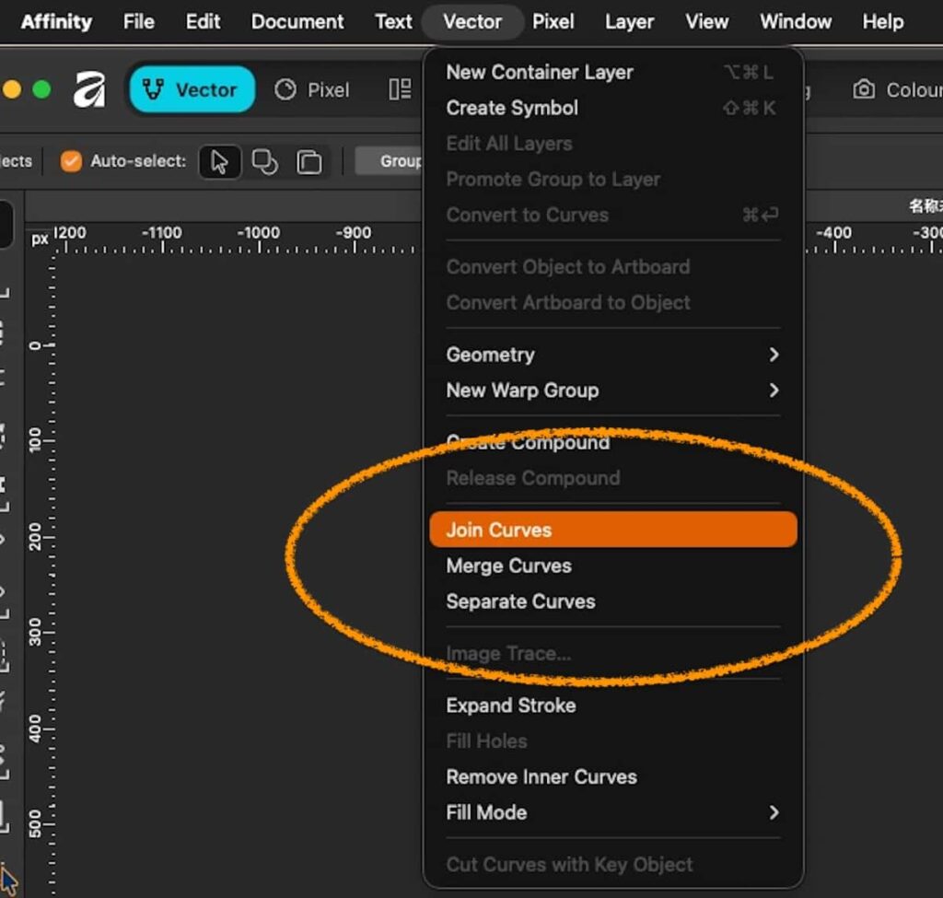Choose the overlapping shapes auto-select icon
The height and width of the screenshot is (898, 943).
(265, 162)
